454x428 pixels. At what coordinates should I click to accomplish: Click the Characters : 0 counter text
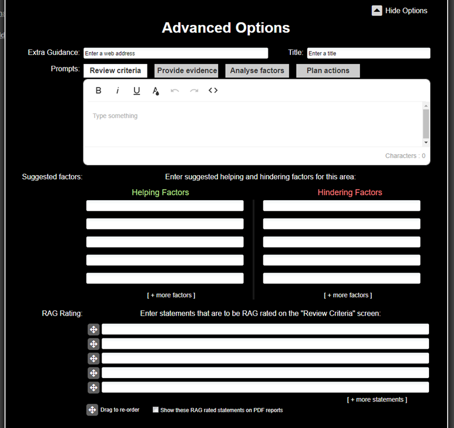click(405, 156)
